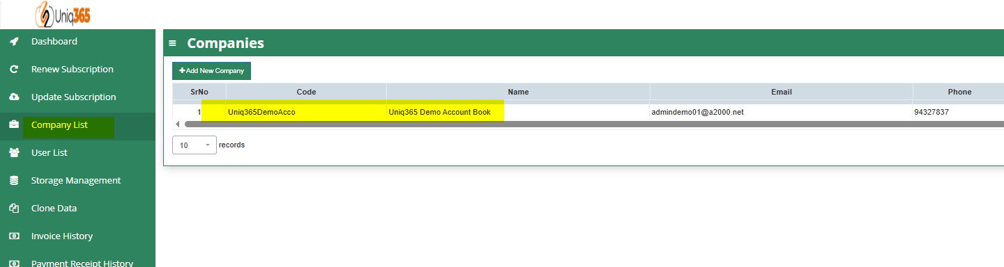Viewport: 1004px width, 267px height.
Task: Sort by the Email column header
Action: [x=781, y=92]
